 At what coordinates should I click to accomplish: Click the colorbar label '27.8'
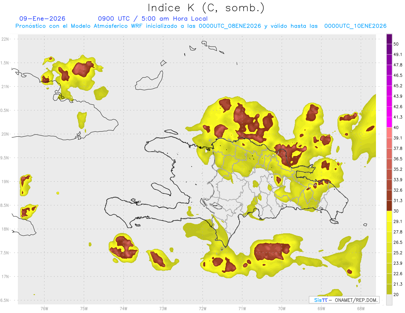tap(398, 232)
